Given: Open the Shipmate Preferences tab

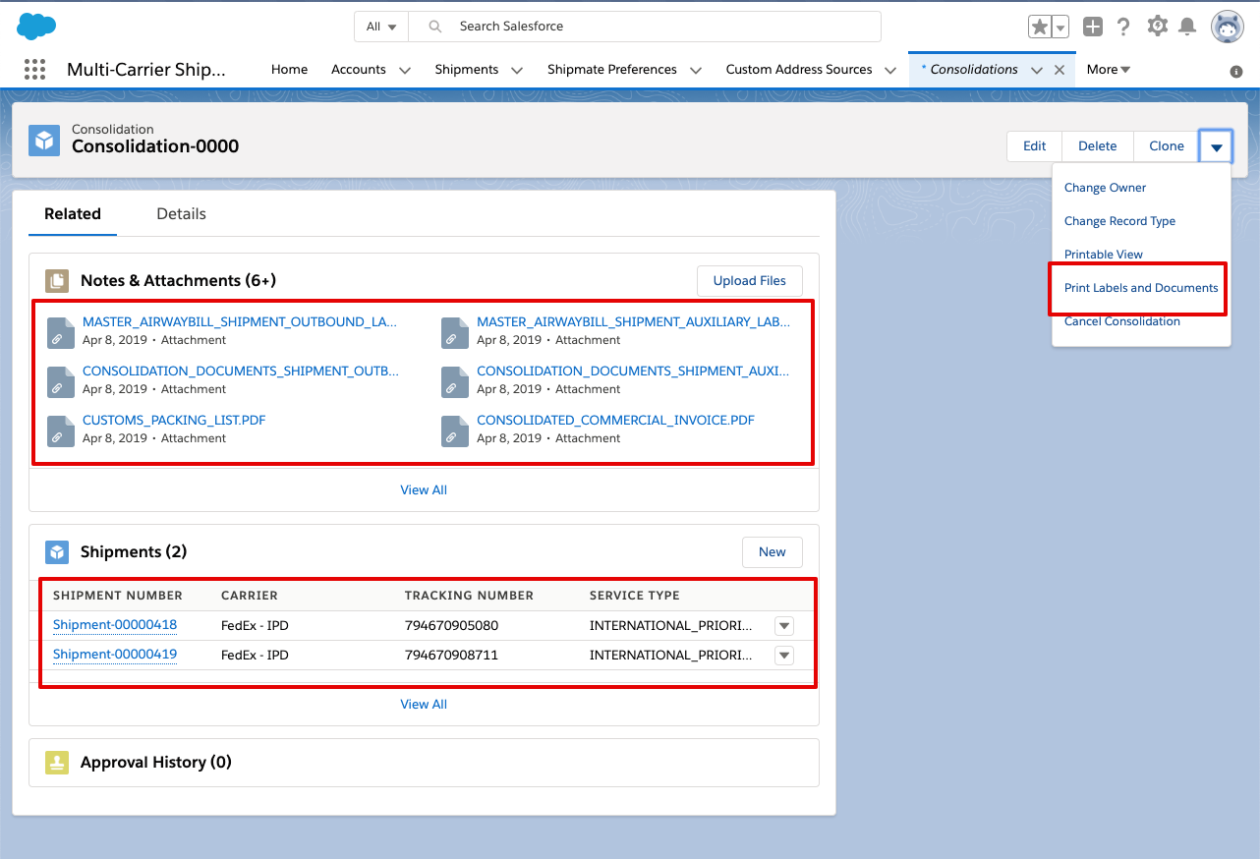Looking at the screenshot, I should click(612, 70).
